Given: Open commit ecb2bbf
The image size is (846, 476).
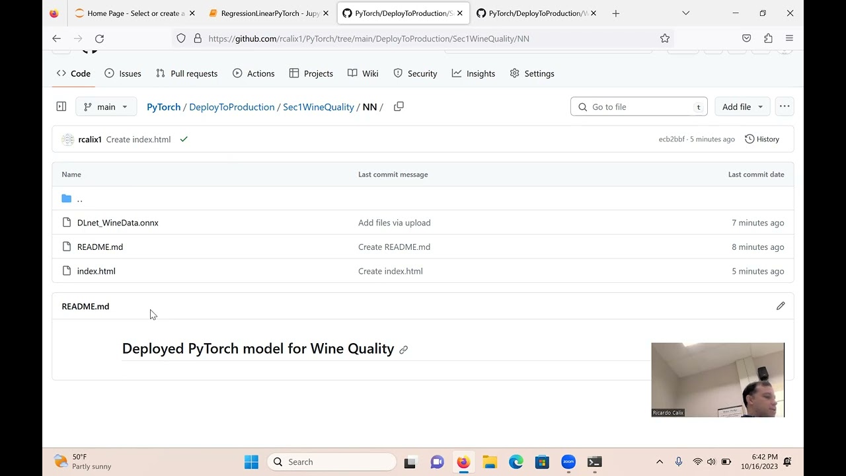Looking at the screenshot, I should click(672, 139).
